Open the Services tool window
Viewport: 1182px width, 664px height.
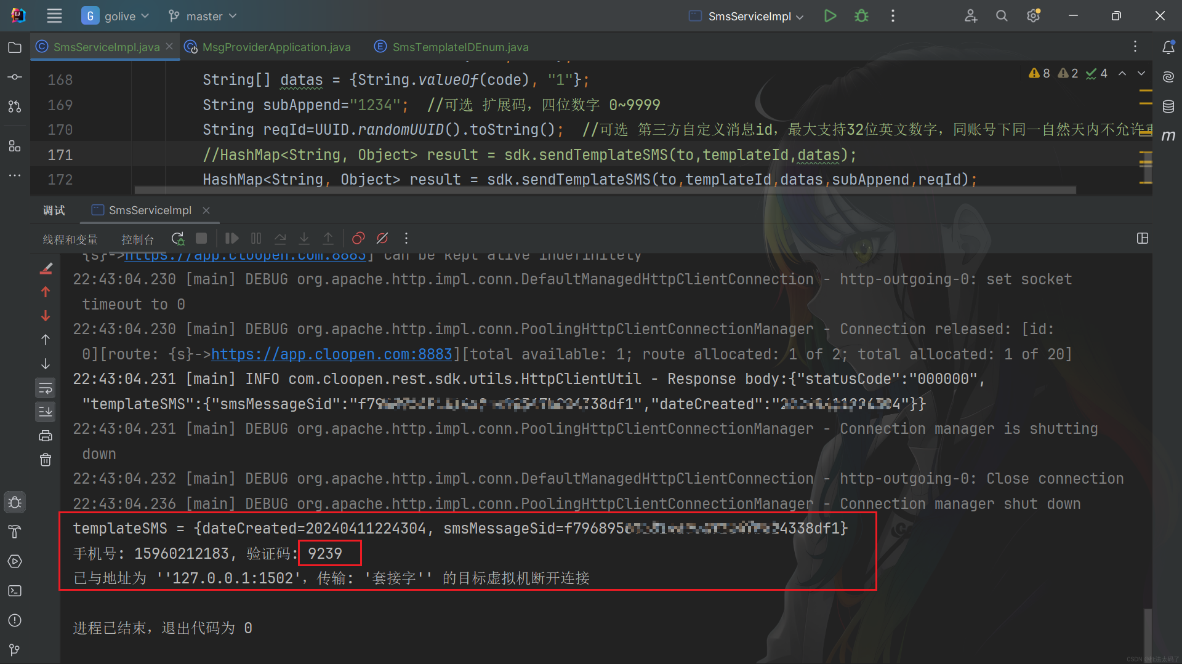[x=15, y=561]
